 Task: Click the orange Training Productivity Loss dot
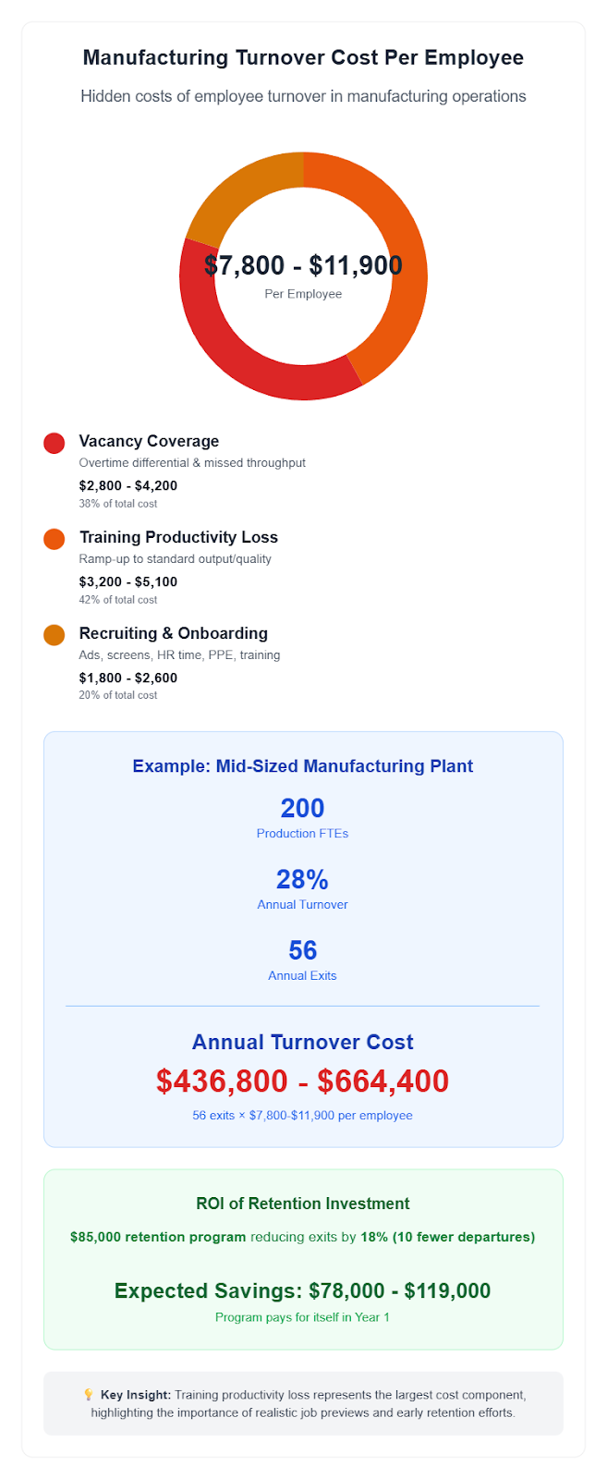[54, 539]
